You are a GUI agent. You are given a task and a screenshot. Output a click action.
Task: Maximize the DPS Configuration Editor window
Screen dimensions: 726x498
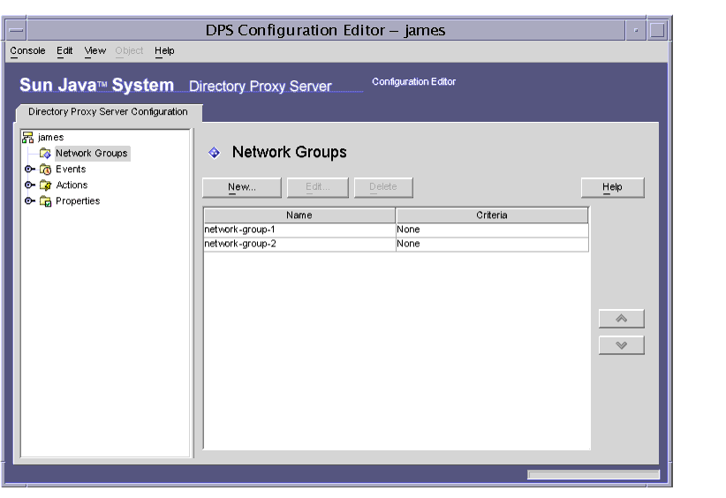pyautogui.click(x=657, y=31)
